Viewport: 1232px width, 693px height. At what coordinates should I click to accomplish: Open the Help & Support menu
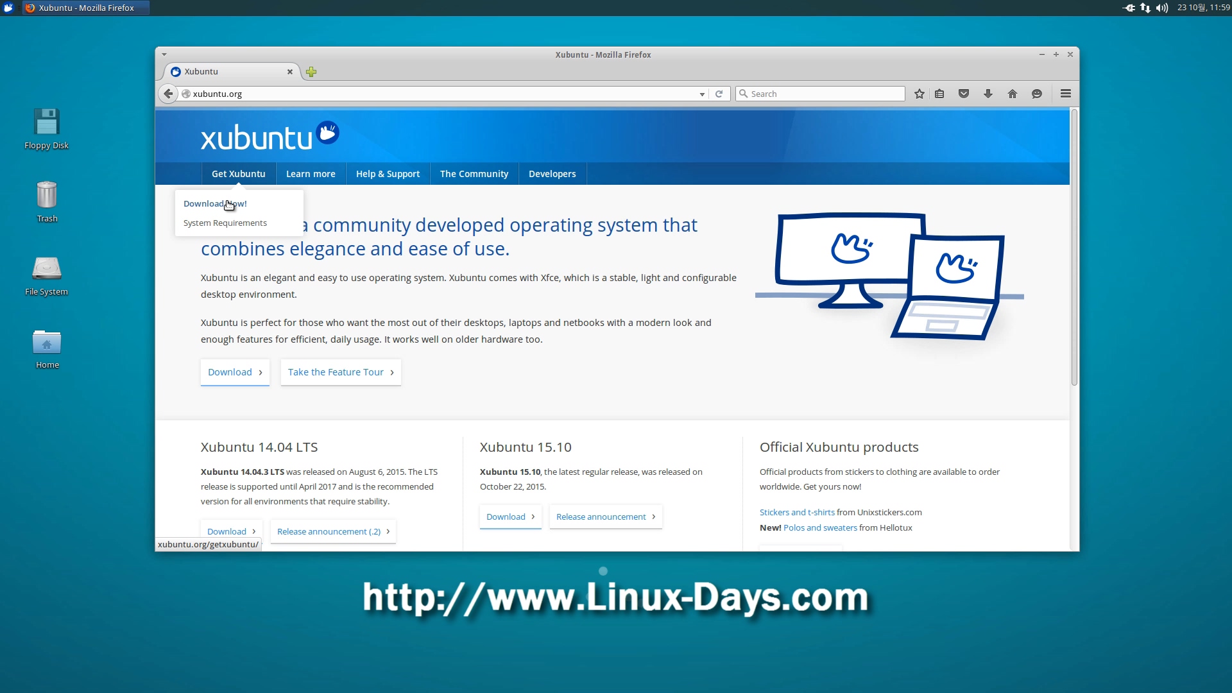[388, 174]
